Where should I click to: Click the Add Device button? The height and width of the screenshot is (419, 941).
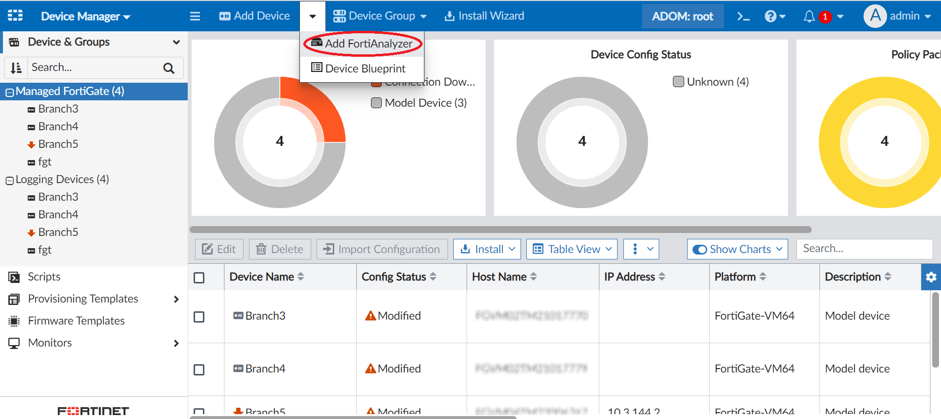254,16
